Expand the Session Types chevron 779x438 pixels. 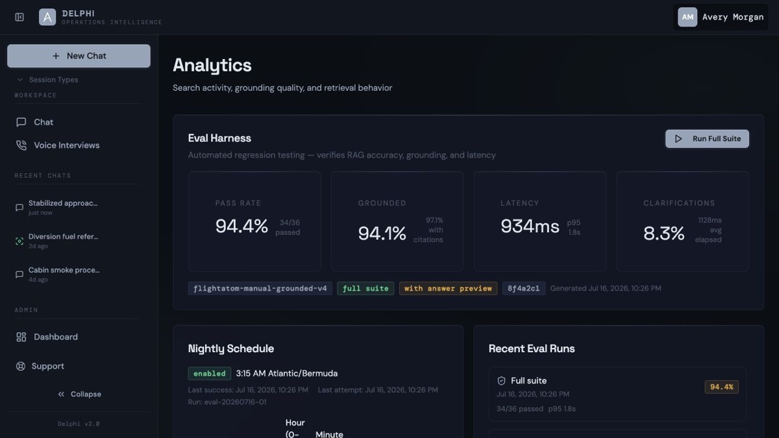tap(20, 80)
